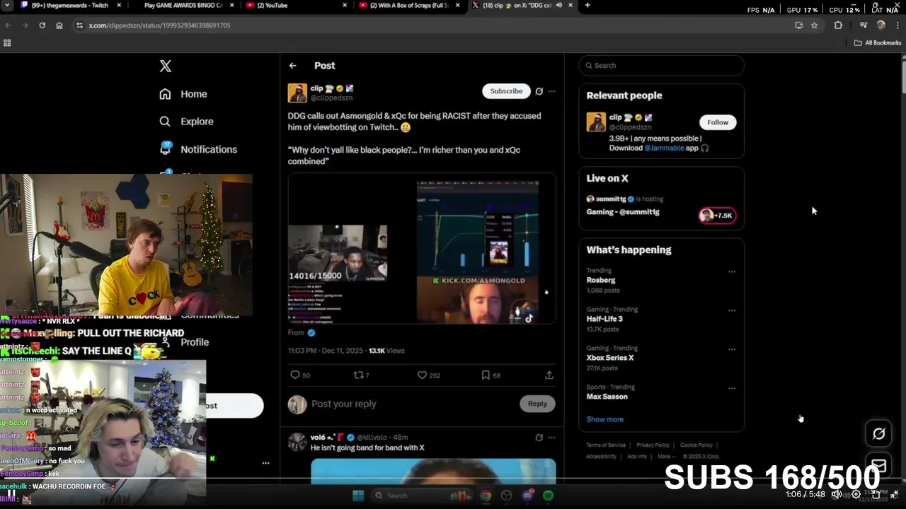Go to Explore in X sidebar
This screenshot has width=906, height=509.
pyautogui.click(x=186, y=122)
